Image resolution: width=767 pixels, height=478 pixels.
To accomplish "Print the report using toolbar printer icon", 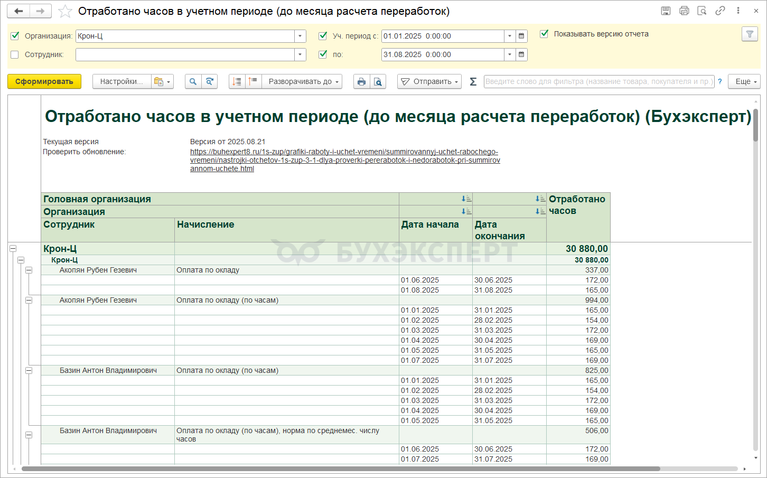I will 361,81.
